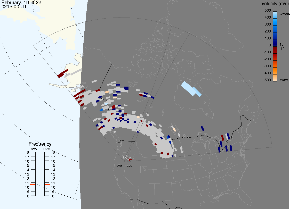
Task: Pick the orange segment of velocity bar
Action: click(x=275, y=71)
